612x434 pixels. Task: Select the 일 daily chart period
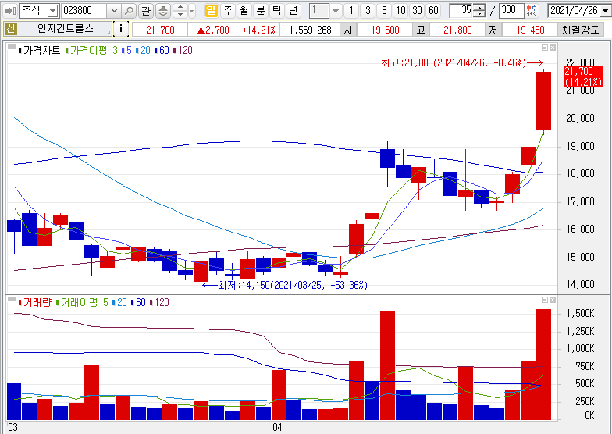click(x=211, y=11)
